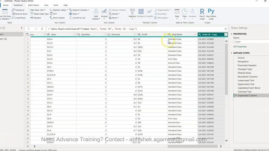Click the table icon at the grid's top-left corner
This screenshot has width=269, height=151.
click(27, 34)
